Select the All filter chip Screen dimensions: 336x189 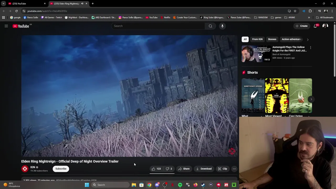(x=245, y=39)
